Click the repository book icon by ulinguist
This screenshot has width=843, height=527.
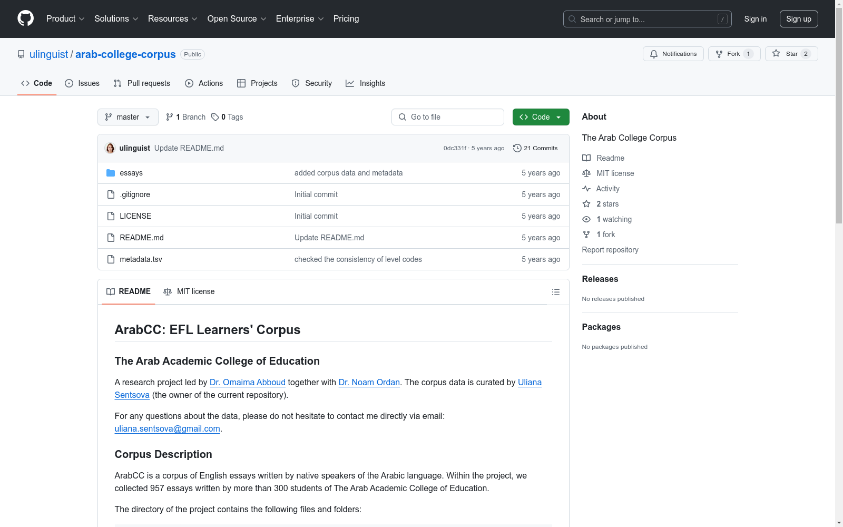tap(21, 54)
